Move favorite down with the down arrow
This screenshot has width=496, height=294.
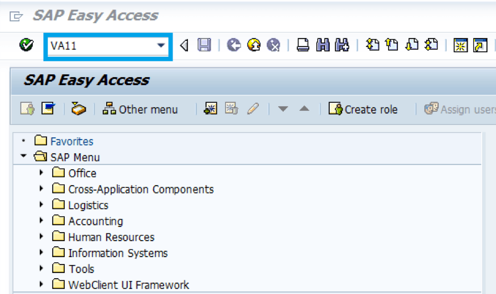(283, 109)
